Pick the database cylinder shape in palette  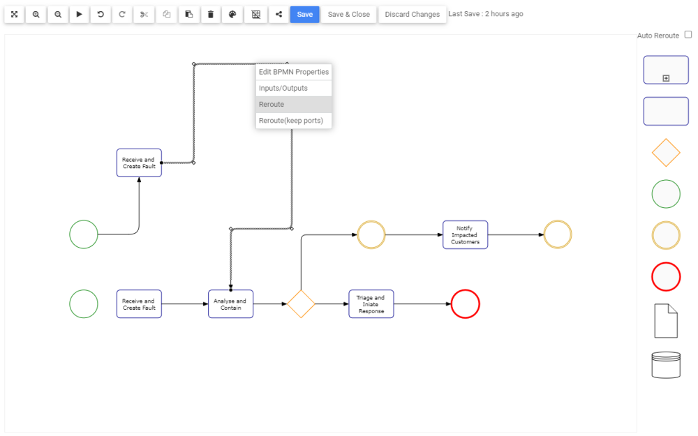[666, 366]
